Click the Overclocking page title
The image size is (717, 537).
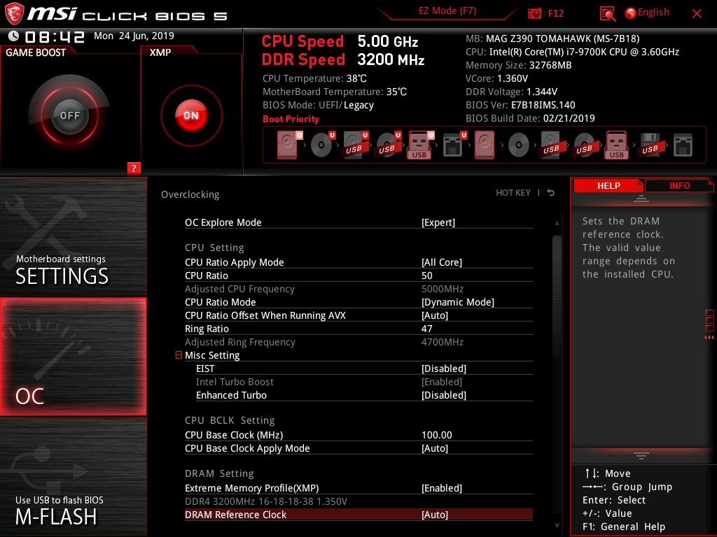click(x=190, y=194)
